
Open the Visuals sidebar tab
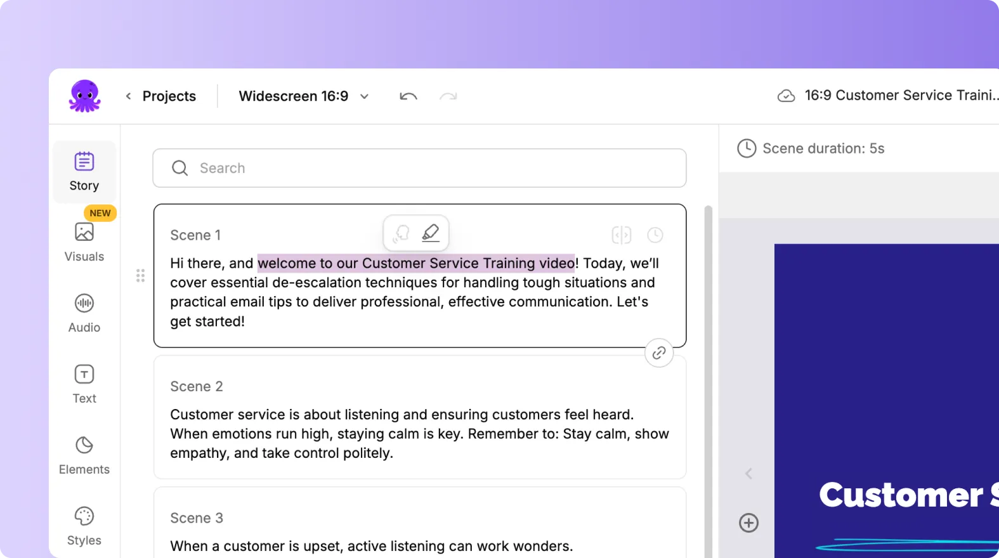pos(84,242)
